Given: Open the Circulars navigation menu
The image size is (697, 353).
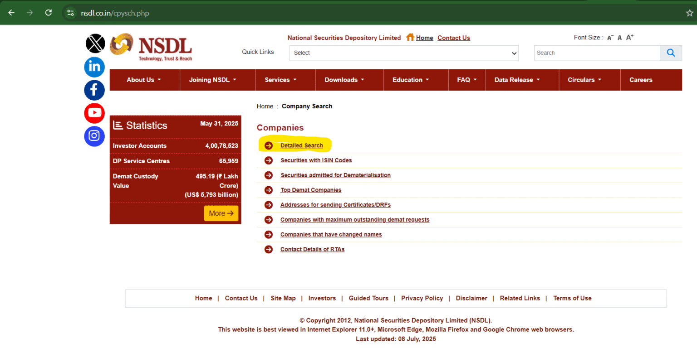Looking at the screenshot, I should 584,80.
